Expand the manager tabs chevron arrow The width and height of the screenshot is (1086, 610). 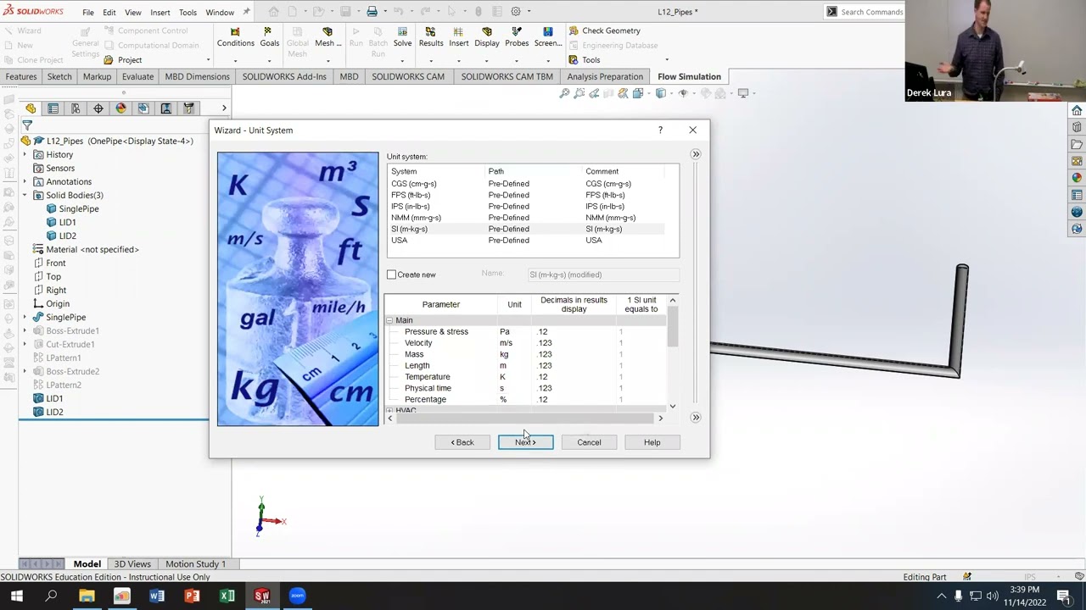tap(224, 108)
